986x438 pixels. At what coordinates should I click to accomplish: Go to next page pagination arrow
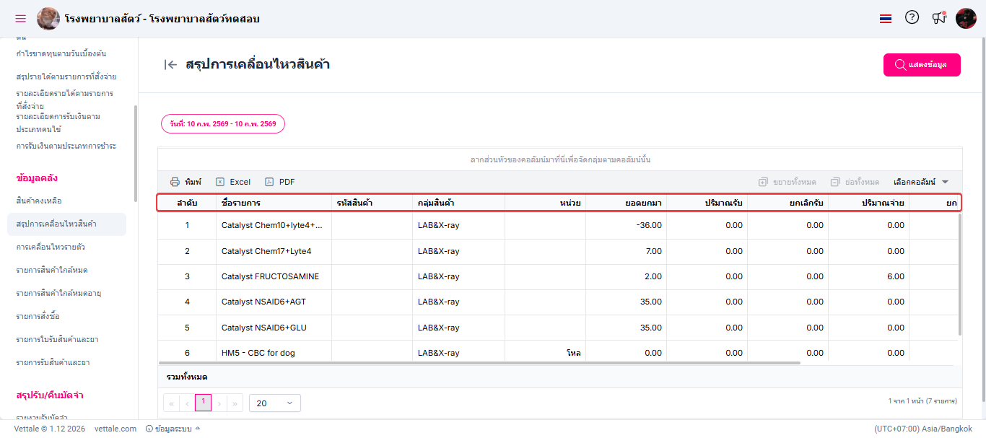219,403
